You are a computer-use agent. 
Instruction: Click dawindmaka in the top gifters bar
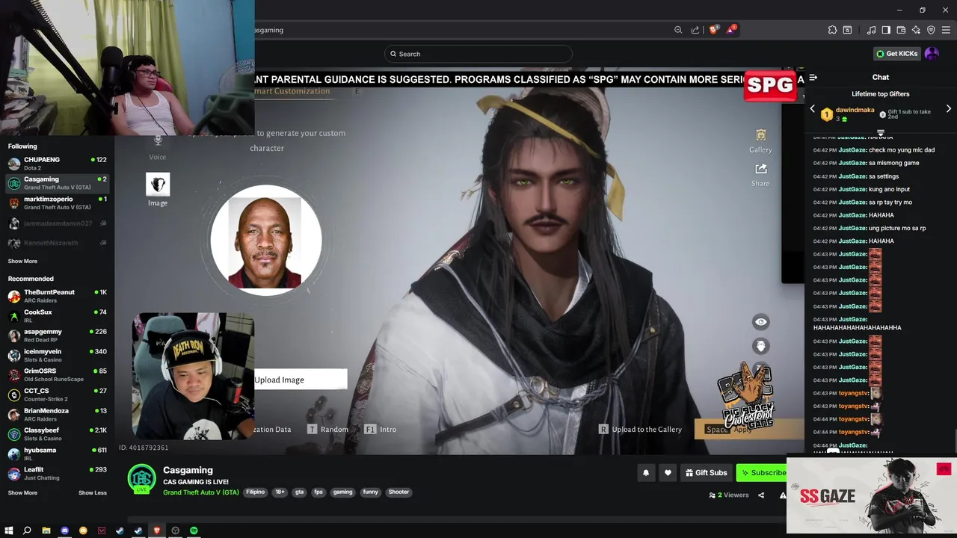pyautogui.click(x=855, y=110)
